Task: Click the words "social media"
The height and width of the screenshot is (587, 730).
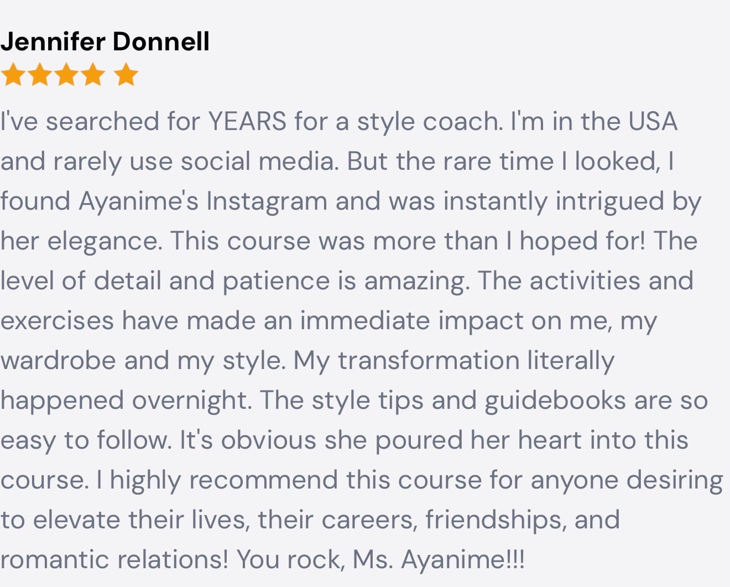Action: (x=259, y=161)
